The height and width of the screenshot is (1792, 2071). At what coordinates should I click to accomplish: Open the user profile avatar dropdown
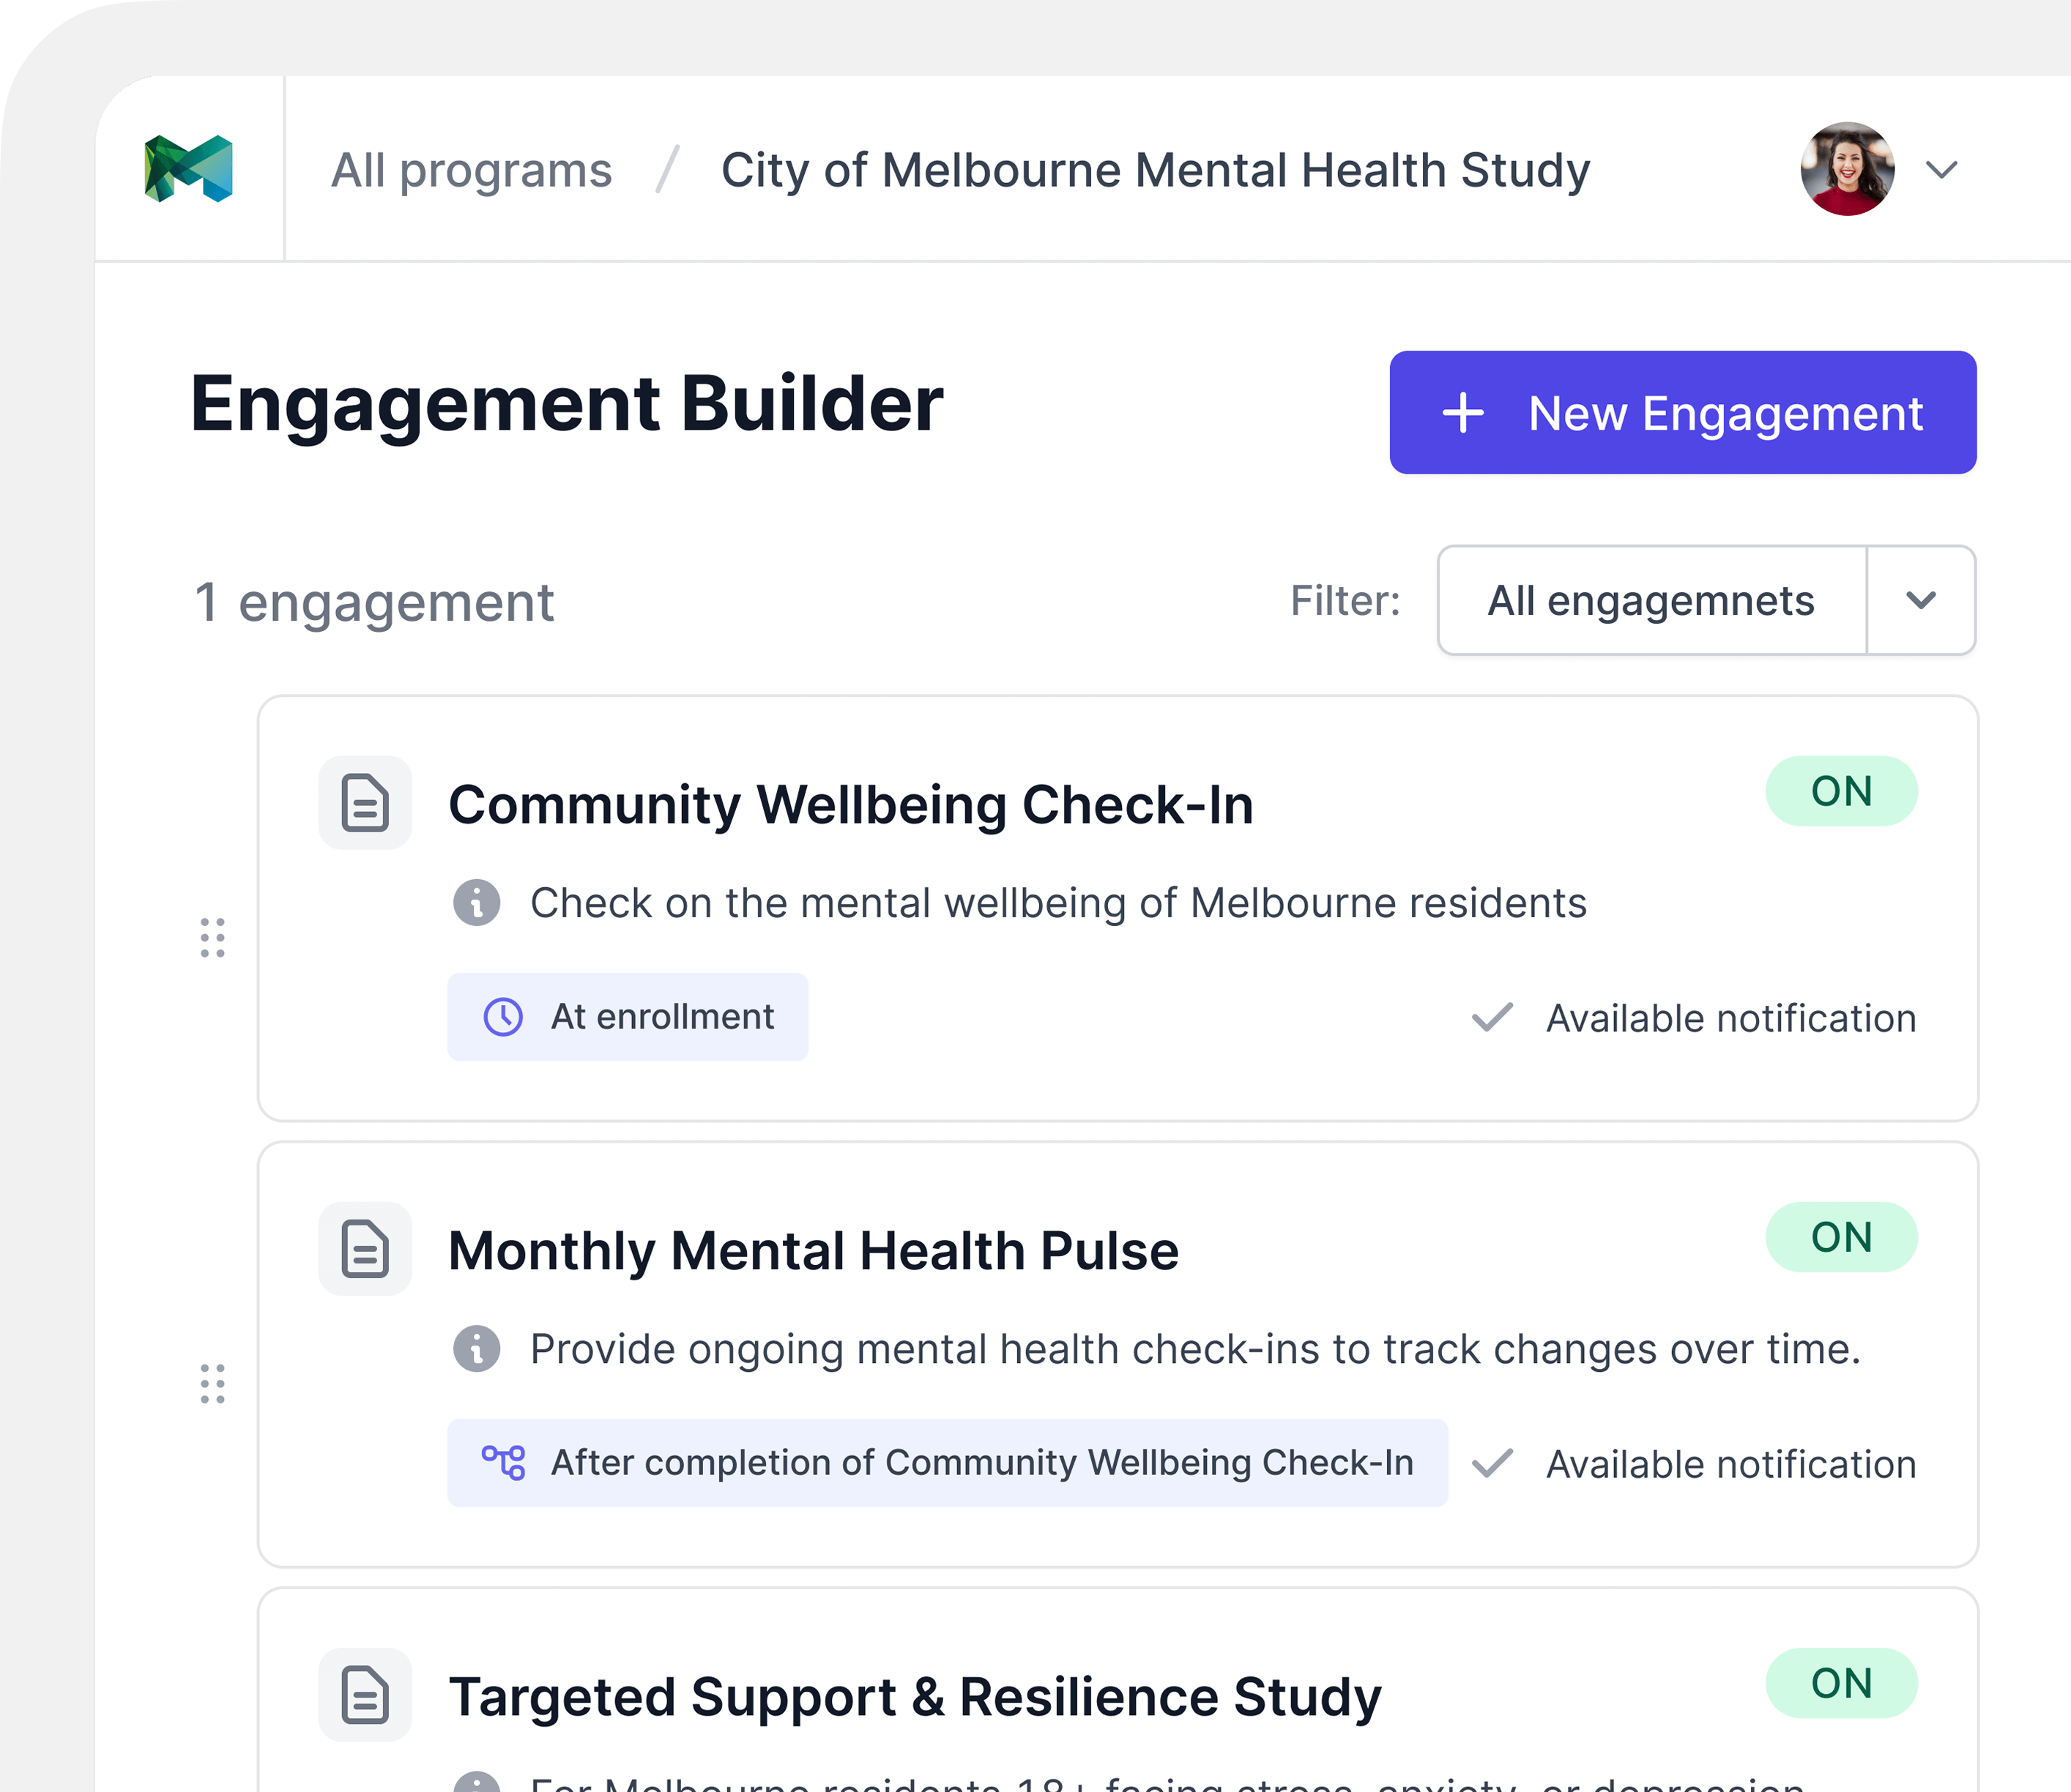coord(1846,169)
